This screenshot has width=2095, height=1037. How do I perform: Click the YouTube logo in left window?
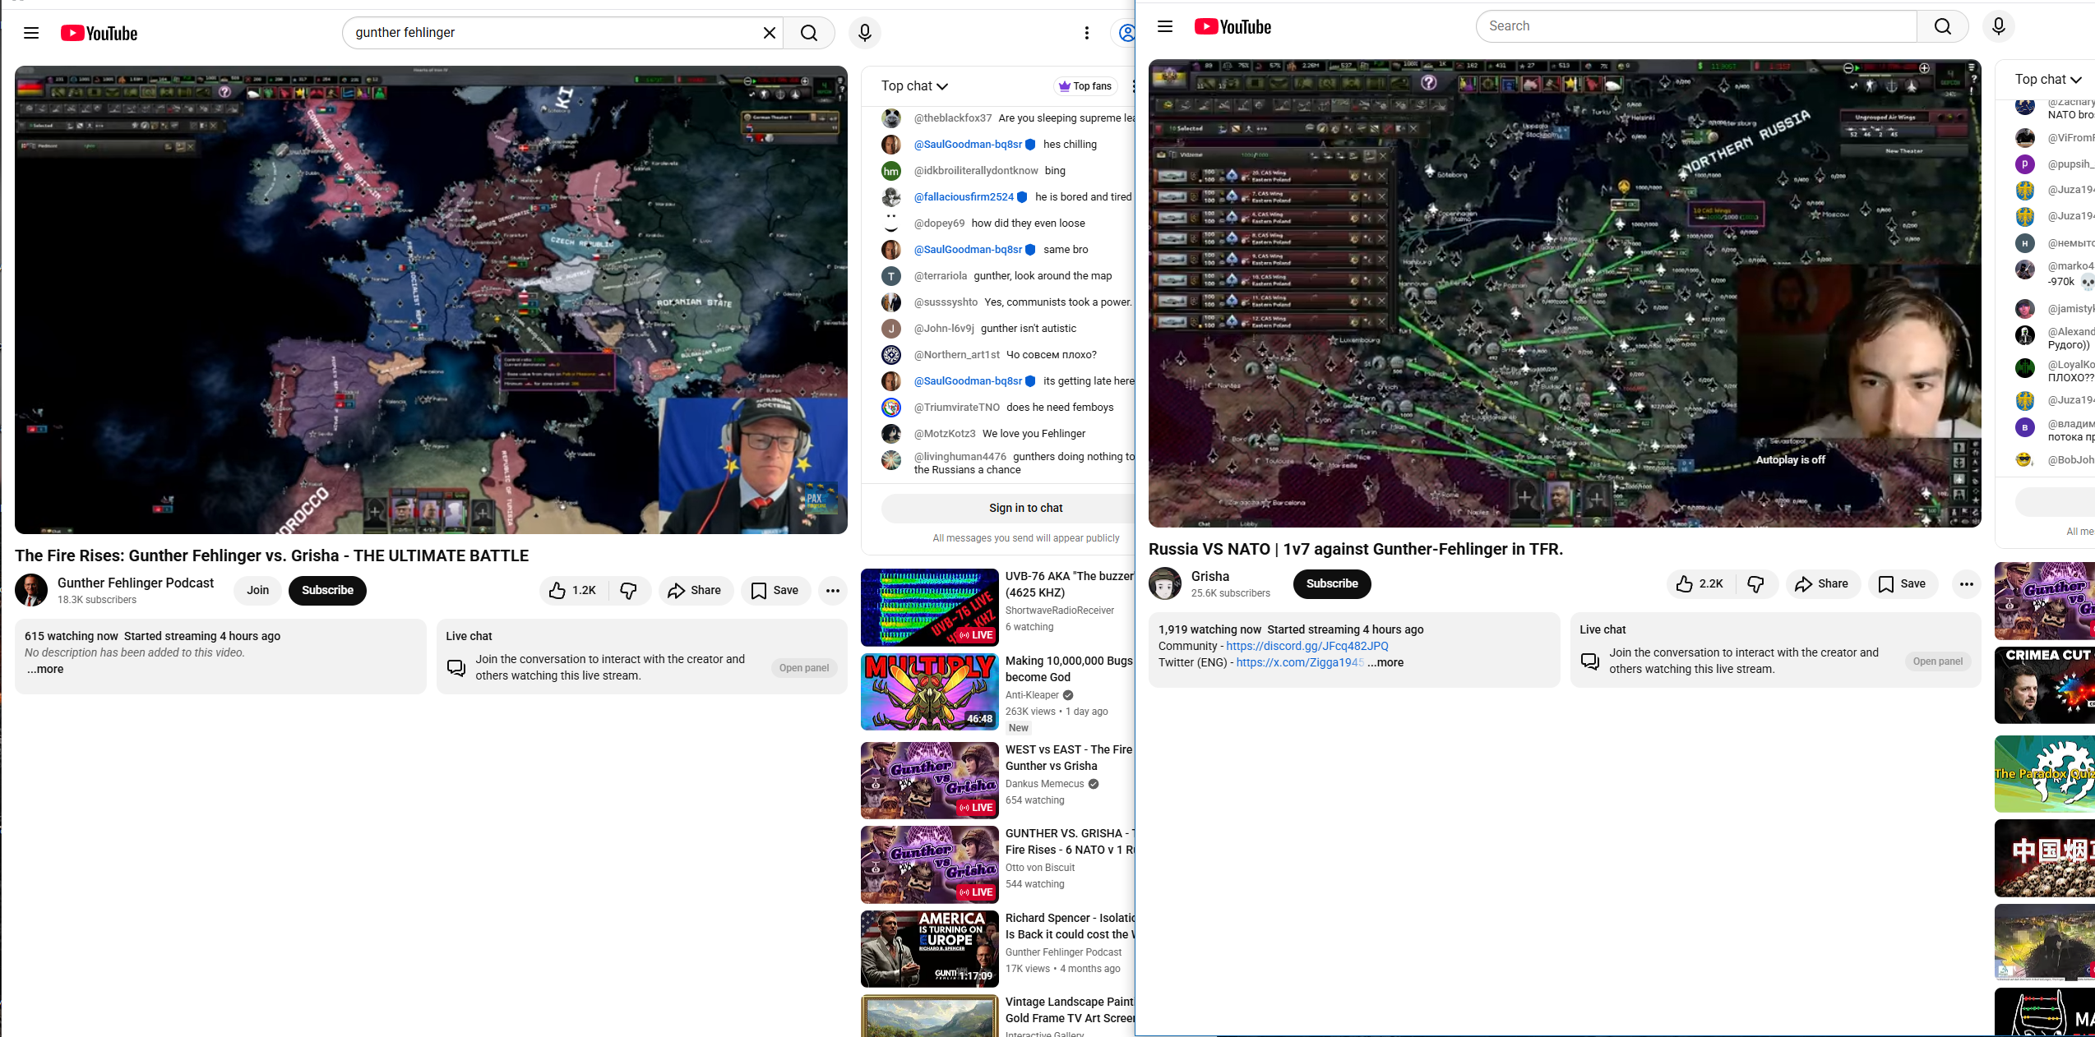click(99, 33)
